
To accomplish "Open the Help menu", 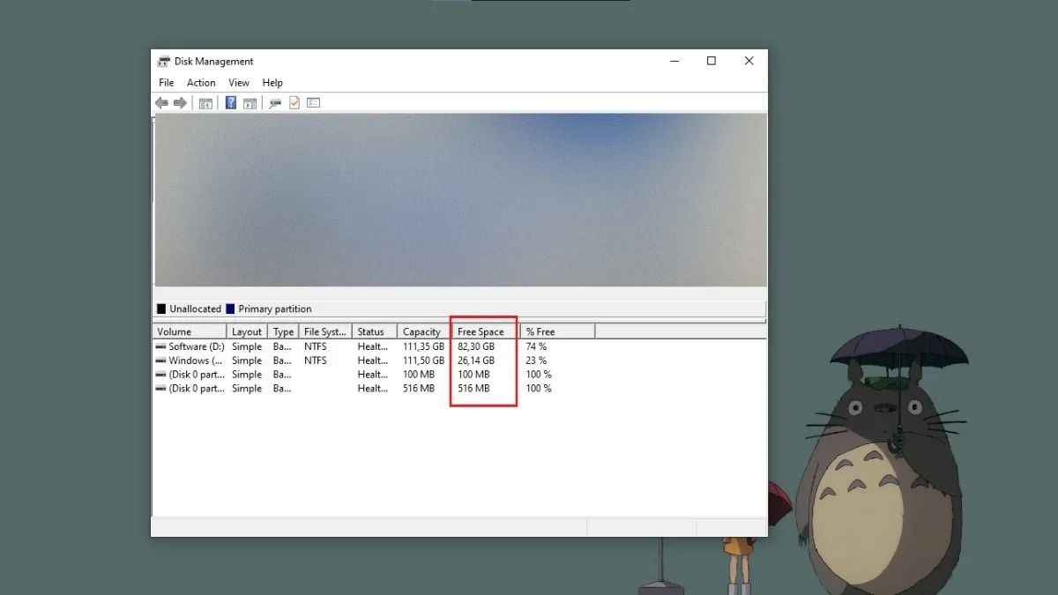I will (x=272, y=83).
